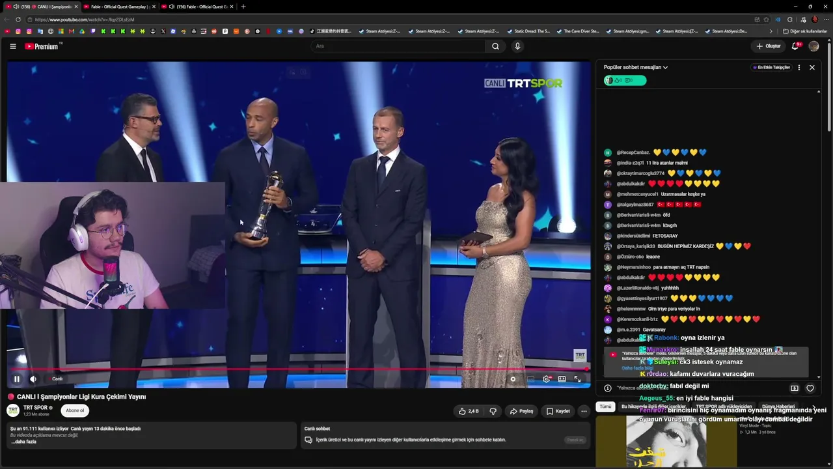Jump to live with Canlı indicator
833x469 pixels.
tap(55, 379)
